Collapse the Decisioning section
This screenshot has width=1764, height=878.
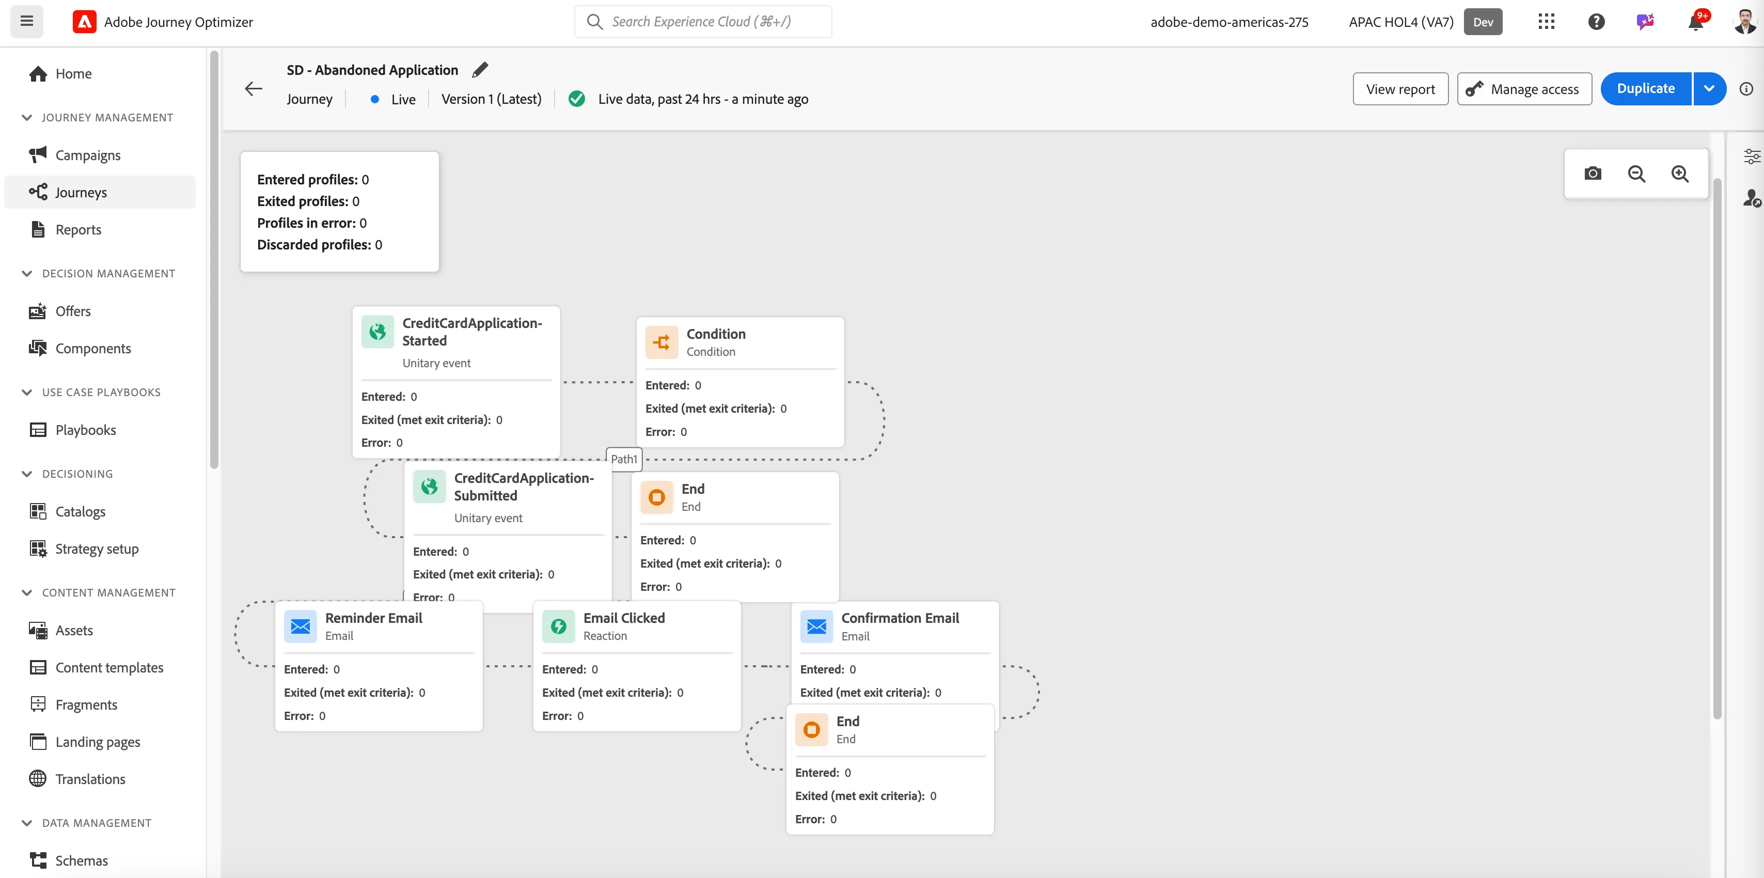point(27,473)
